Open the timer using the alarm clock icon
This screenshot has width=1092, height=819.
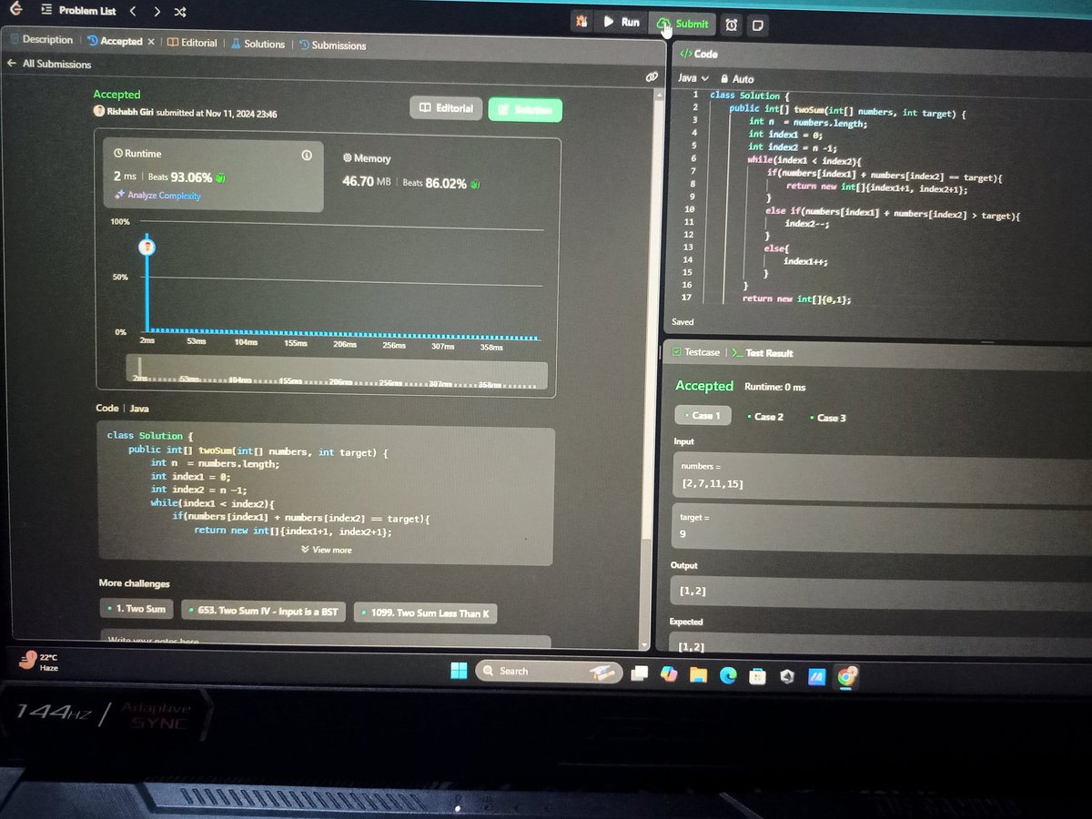731,25
